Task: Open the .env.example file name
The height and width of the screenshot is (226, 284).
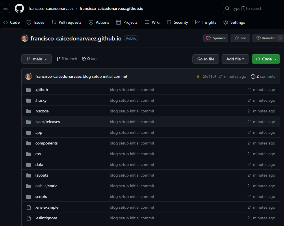Action: pos(47,207)
